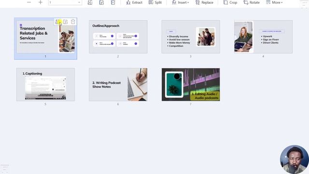Click rotate page right icon in toolbar
The image size is (309, 174).
pos(101,2)
